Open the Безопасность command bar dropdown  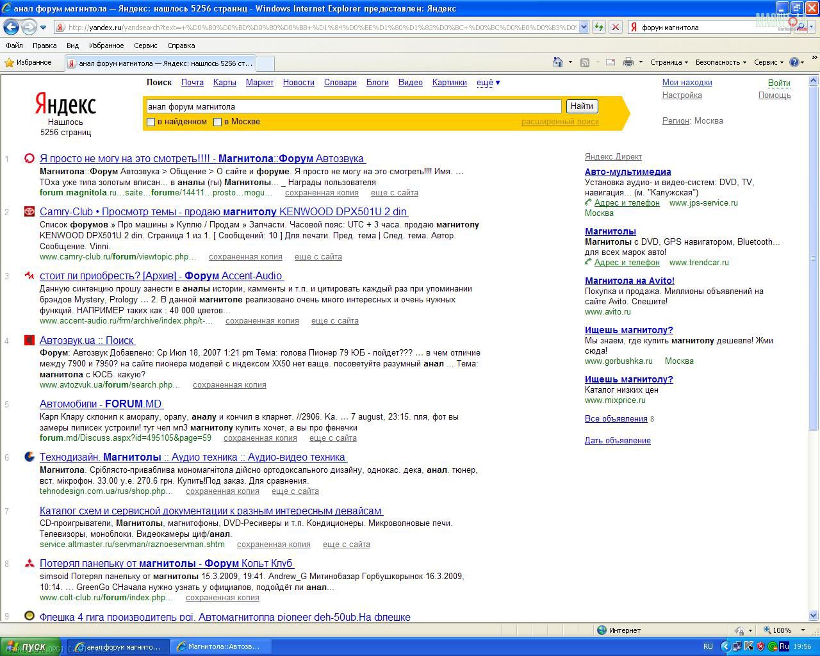(x=721, y=62)
